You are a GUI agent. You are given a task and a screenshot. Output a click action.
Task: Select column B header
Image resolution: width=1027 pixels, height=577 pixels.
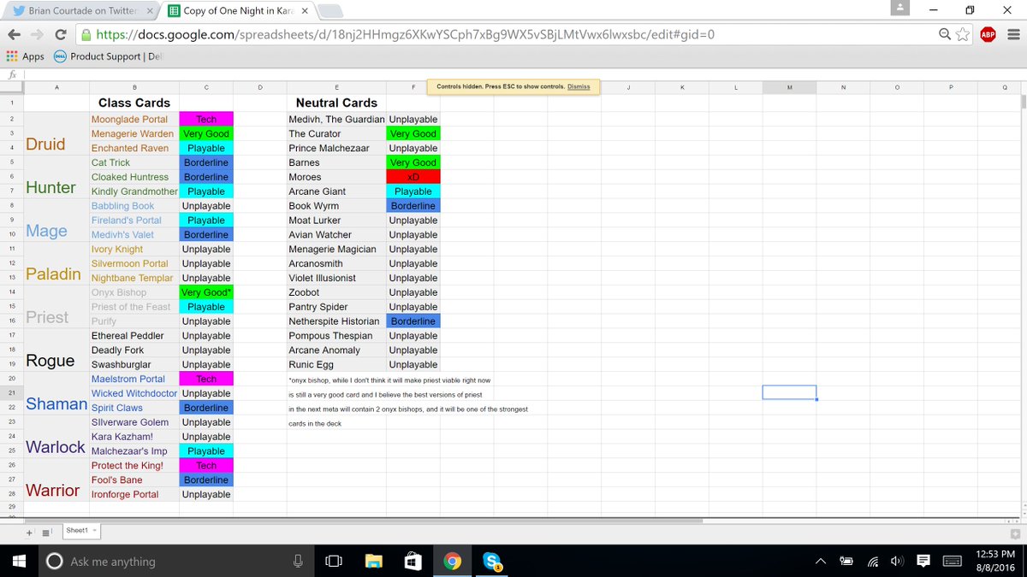pyautogui.click(x=134, y=87)
